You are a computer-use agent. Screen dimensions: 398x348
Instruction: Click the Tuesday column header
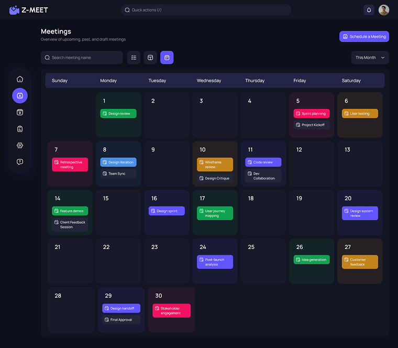[157, 81]
